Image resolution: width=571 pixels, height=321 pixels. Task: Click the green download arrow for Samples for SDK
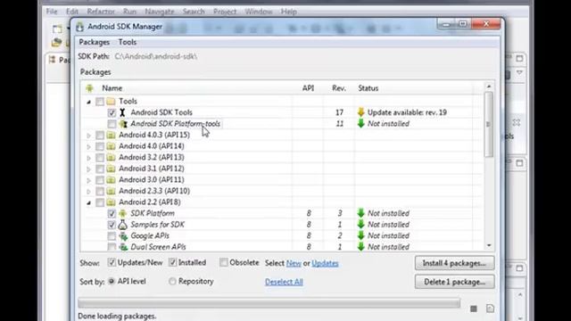tap(360, 224)
